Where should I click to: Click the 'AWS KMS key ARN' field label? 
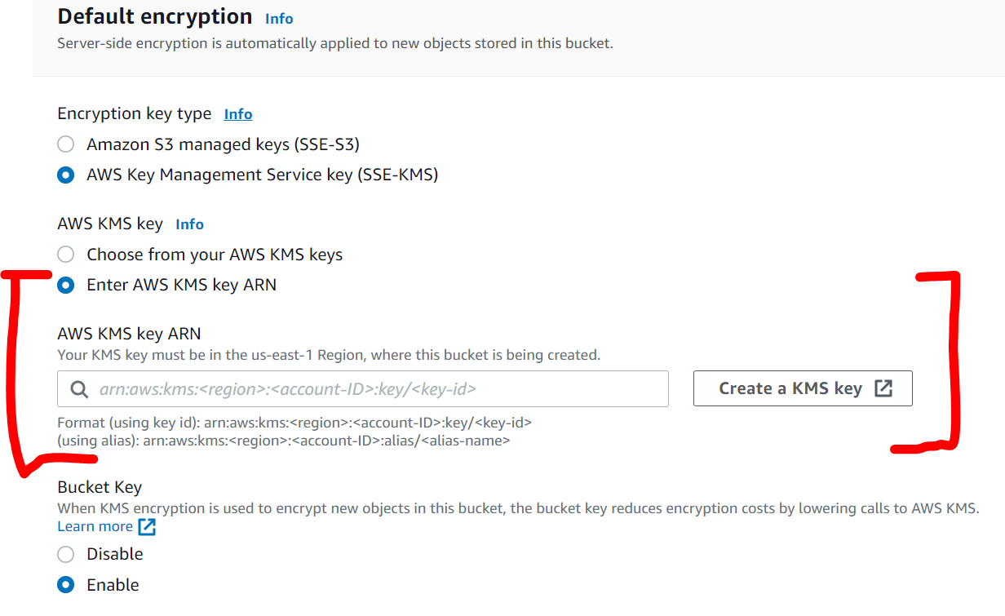129,333
